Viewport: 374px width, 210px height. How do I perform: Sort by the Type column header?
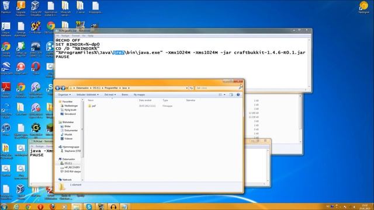(x=165, y=100)
